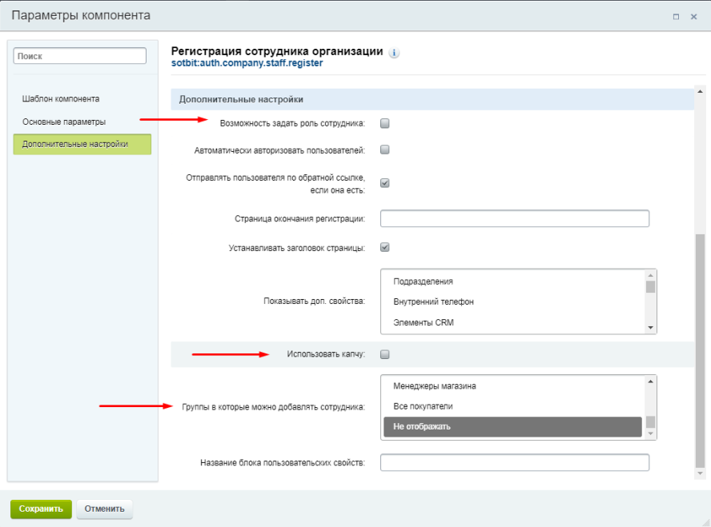Click up arrow of additional properties list
Viewport: 711px width, 527px height.
(651, 275)
